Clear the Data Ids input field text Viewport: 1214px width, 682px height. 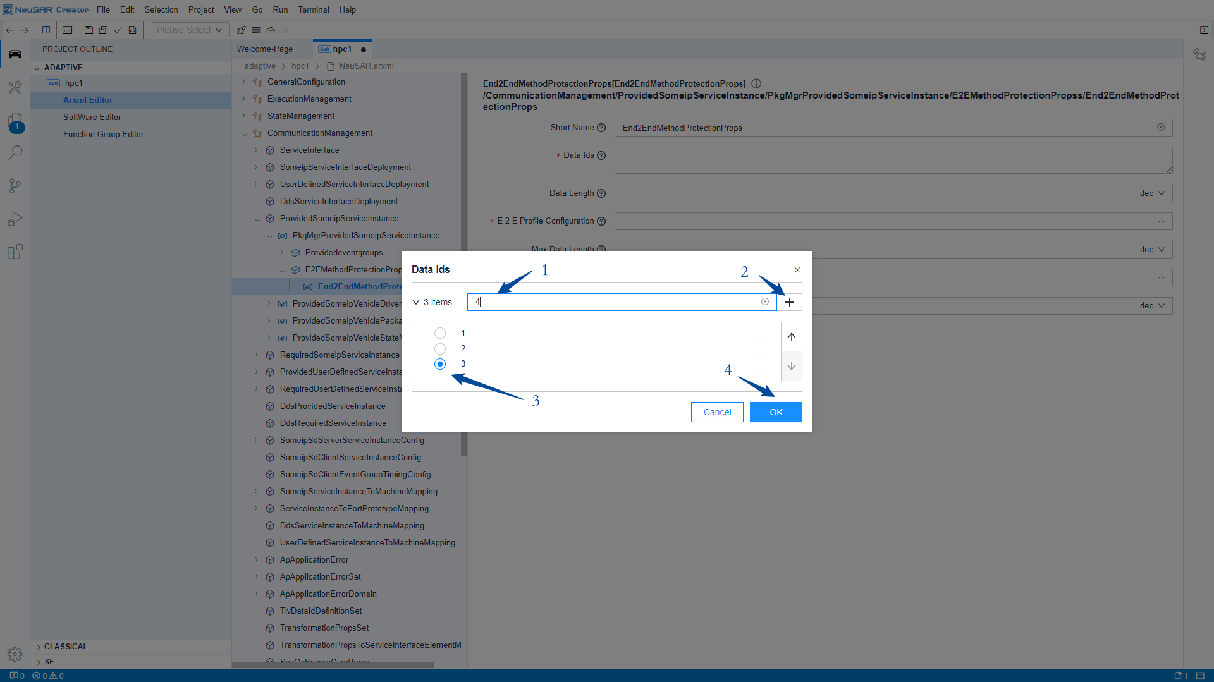coord(764,302)
